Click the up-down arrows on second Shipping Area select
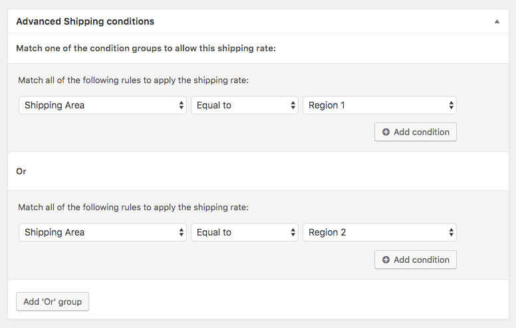516x328 pixels. tap(181, 232)
